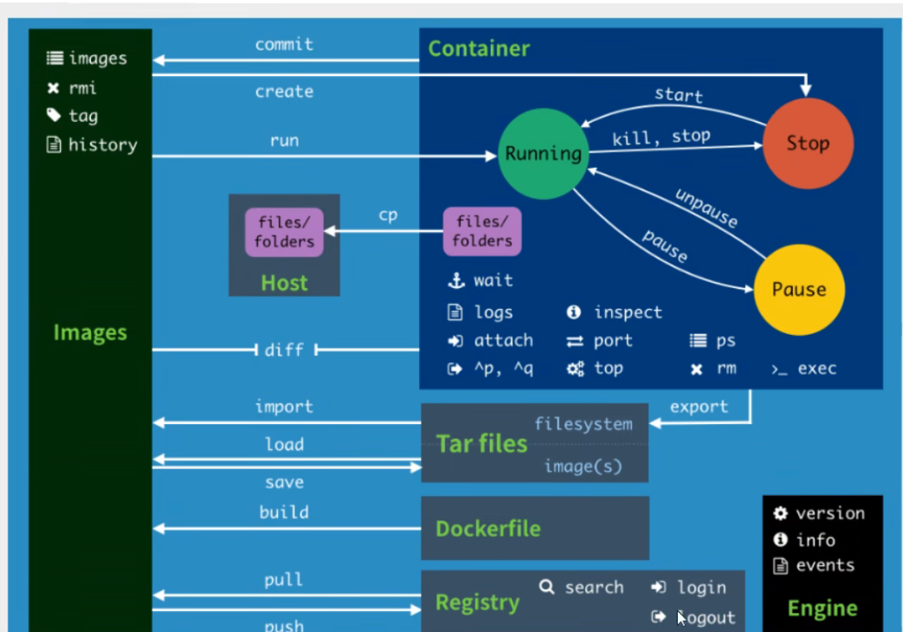Image resolution: width=903 pixels, height=632 pixels.
Task: Click the 'inspect' command text
Action: [628, 312]
